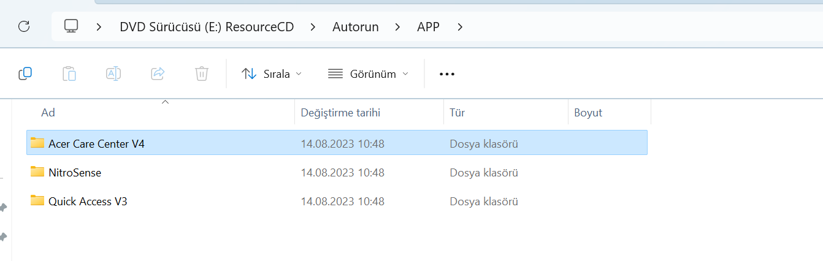Navigate to Autorun breadcrumb segment
The image size is (823, 261).
356,27
